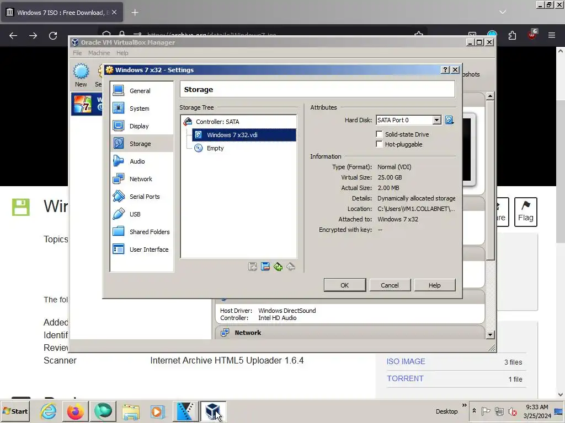565x423 pixels.
Task: Open File menu in VirtualBox Manager
Action: click(x=77, y=53)
